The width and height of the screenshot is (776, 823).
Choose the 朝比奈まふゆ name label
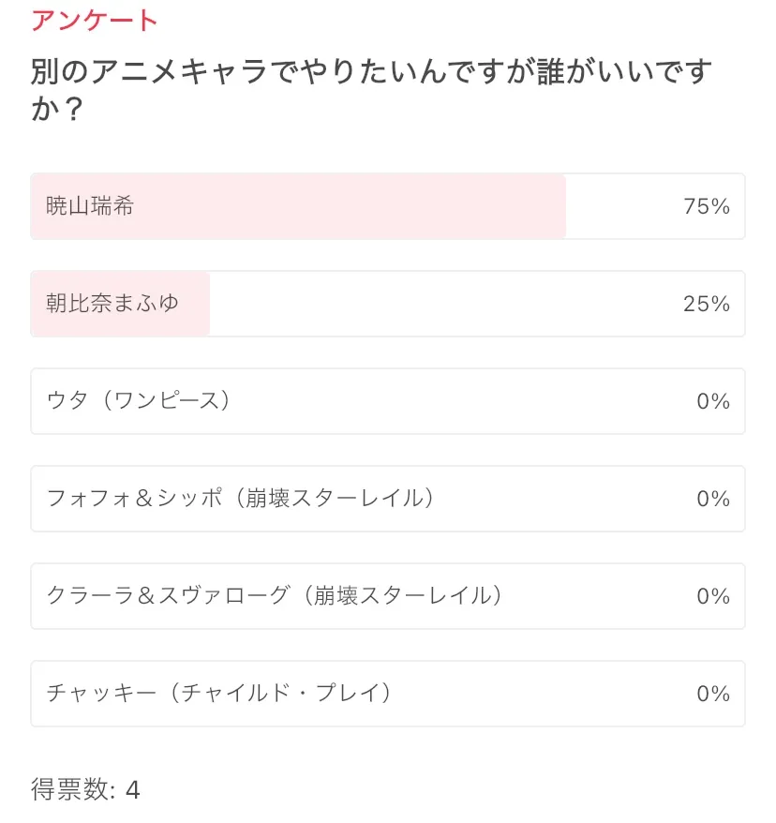(x=112, y=304)
